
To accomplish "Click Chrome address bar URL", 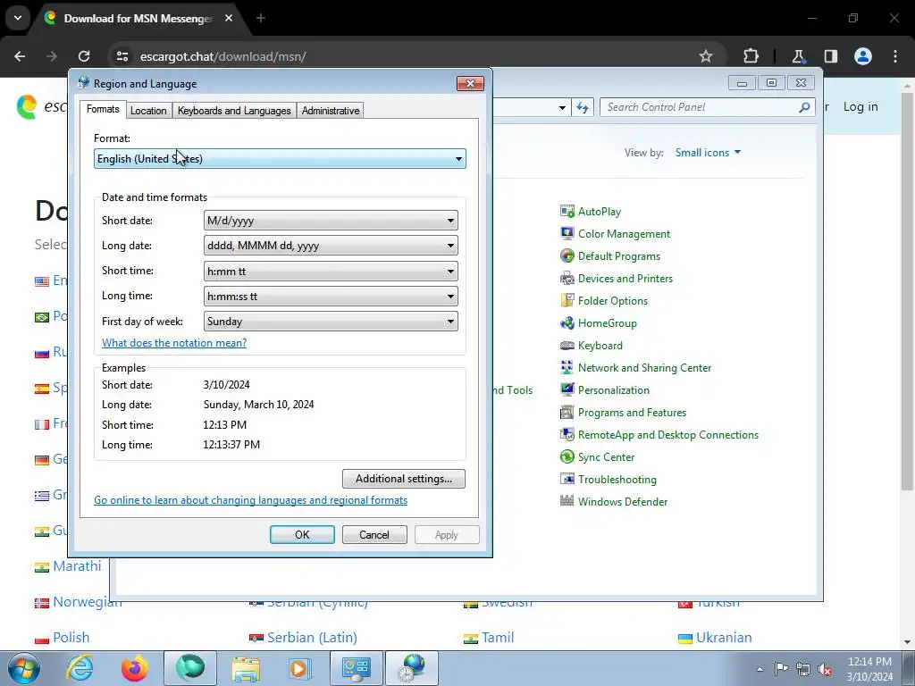I will [x=222, y=56].
